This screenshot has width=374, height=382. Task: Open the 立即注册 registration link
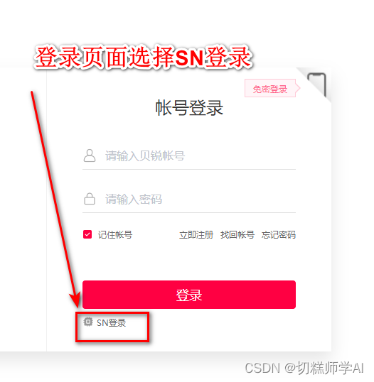coord(196,235)
